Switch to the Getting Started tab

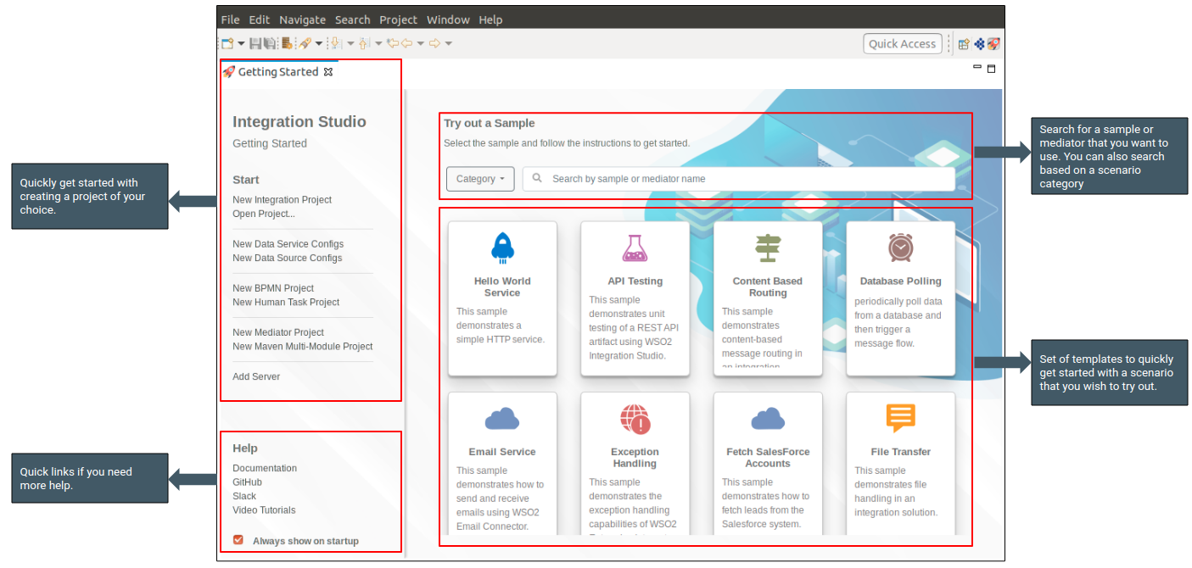pos(280,72)
